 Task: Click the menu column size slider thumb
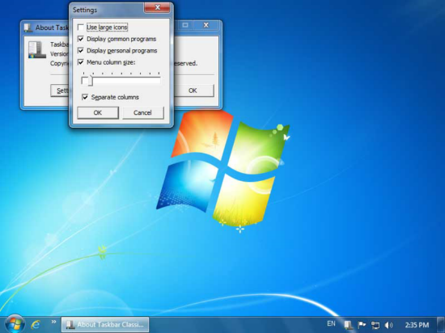pyautogui.click(x=91, y=81)
